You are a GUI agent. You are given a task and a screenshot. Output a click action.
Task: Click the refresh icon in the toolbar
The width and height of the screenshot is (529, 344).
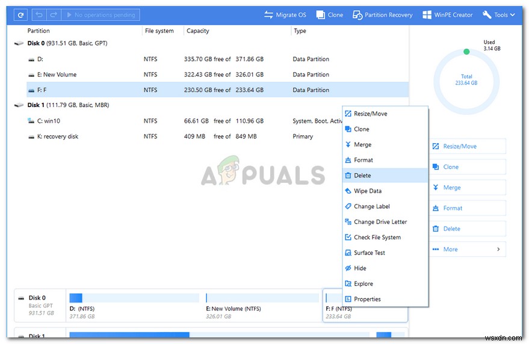(x=20, y=15)
